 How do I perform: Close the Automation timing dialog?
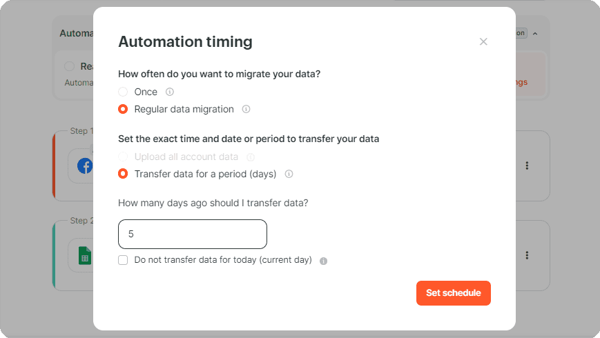[x=484, y=41]
